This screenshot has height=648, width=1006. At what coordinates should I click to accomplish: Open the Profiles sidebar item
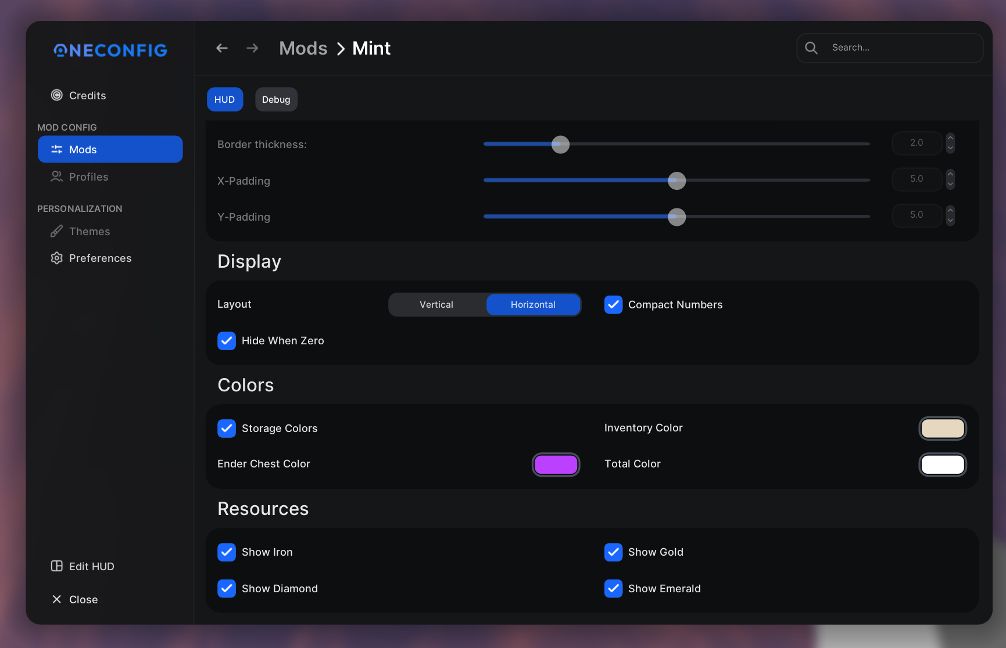[x=110, y=177]
